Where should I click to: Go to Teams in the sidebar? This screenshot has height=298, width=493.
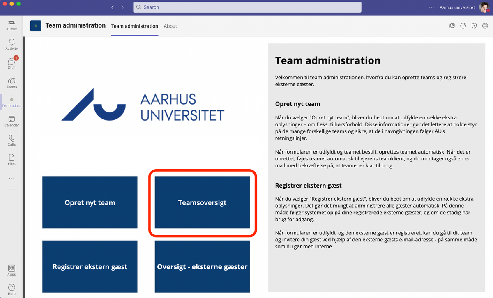click(12, 83)
